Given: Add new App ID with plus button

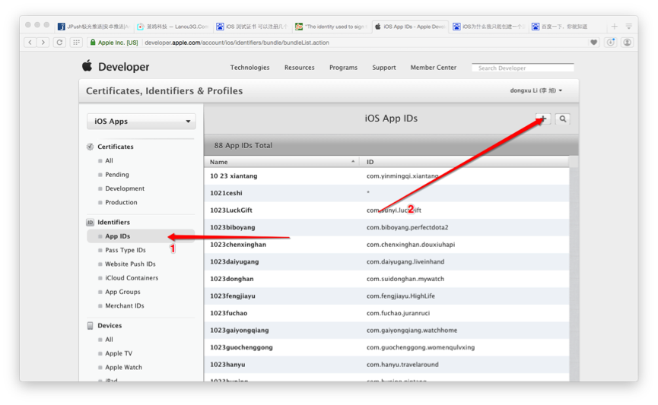Looking at the screenshot, I should [x=543, y=119].
